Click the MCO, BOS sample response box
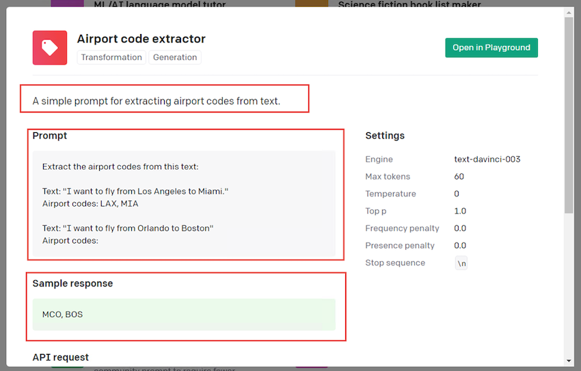The width and height of the screenshot is (581, 371). pyautogui.click(x=184, y=314)
